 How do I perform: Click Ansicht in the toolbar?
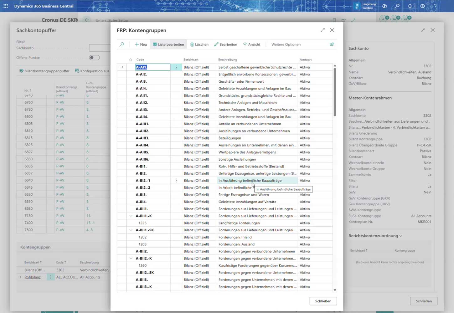251,44
